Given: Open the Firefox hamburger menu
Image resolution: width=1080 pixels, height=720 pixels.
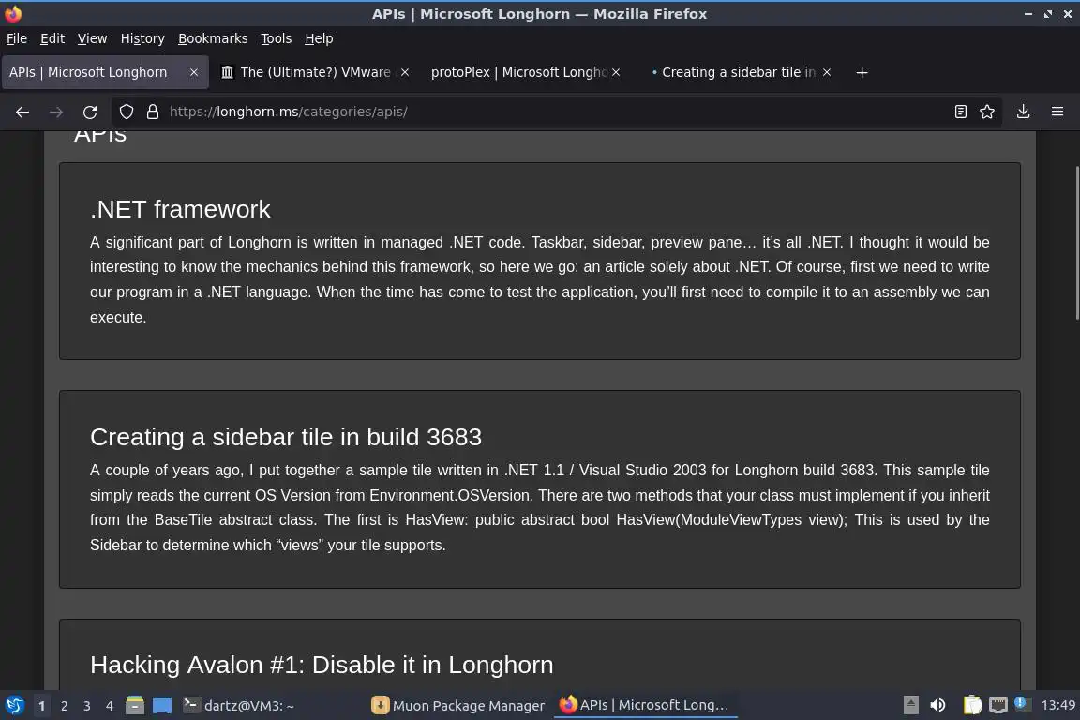Looking at the screenshot, I should point(1057,112).
